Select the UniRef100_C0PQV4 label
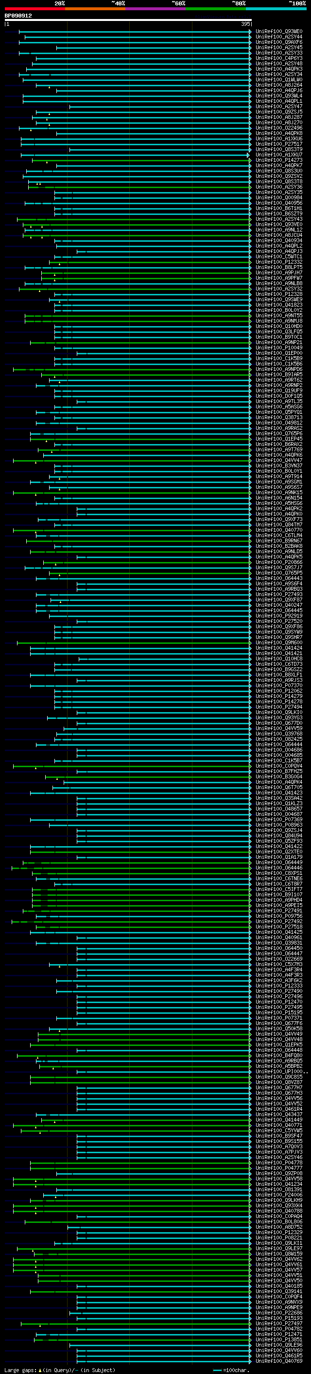The image size is (311, 1374). click(278, 766)
